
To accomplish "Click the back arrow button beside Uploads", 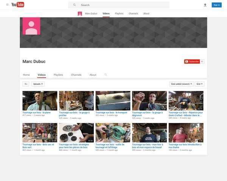I will click(26, 84).
